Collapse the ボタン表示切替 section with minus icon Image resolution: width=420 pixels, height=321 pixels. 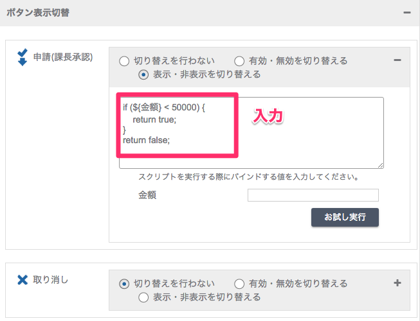(x=407, y=13)
